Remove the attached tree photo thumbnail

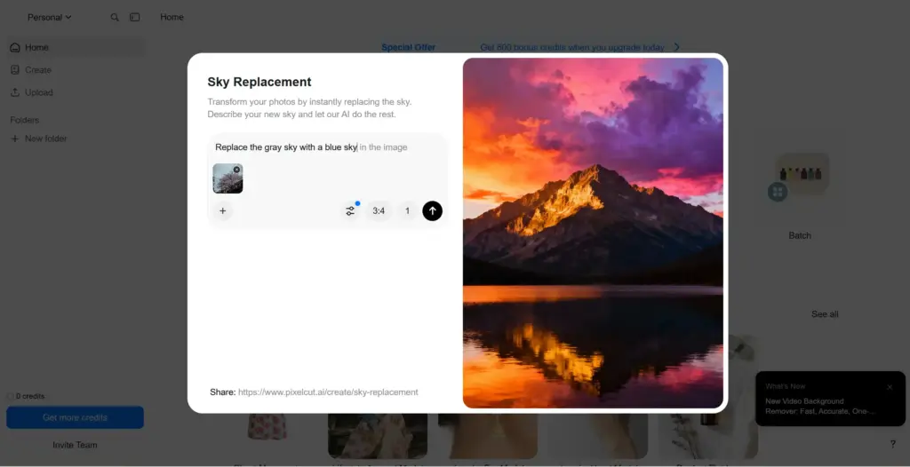pyautogui.click(x=236, y=170)
